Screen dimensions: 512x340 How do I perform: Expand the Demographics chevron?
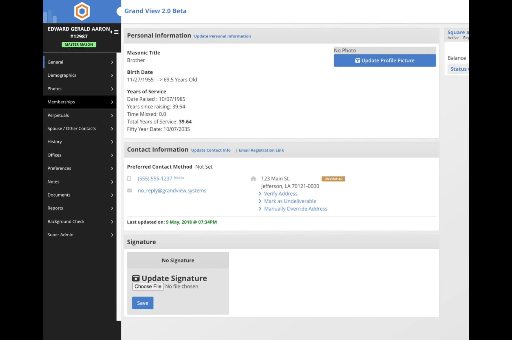tap(112, 75)
